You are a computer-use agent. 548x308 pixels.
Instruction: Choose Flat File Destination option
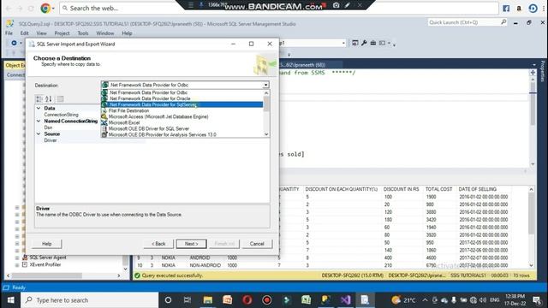tap(182, 110)
